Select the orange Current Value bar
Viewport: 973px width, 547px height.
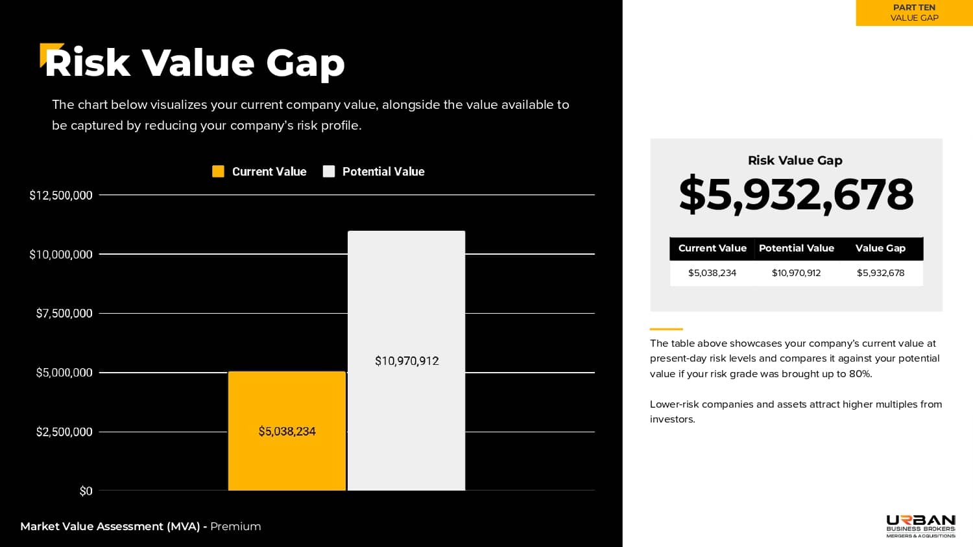click(287, 454)
